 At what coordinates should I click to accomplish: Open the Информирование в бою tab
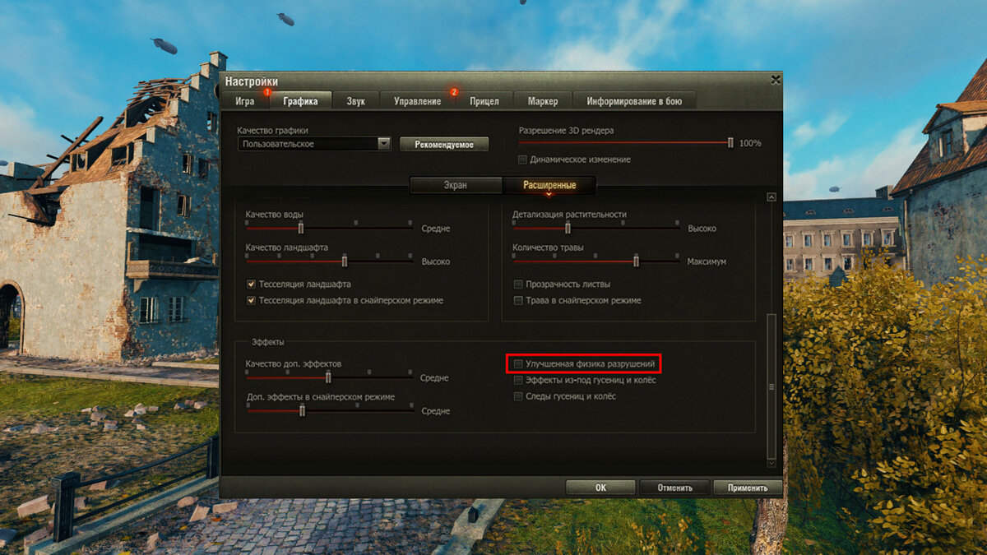[634, 101]
